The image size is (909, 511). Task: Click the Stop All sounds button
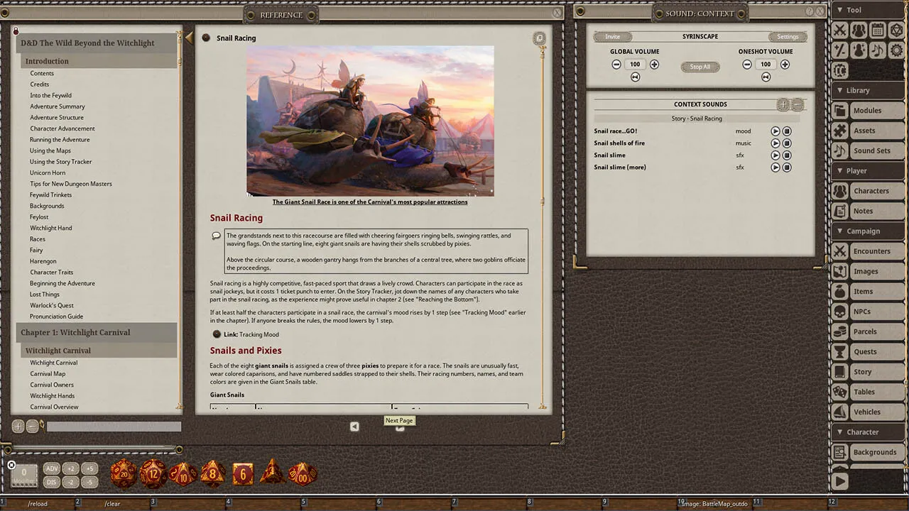click(700, 67)
